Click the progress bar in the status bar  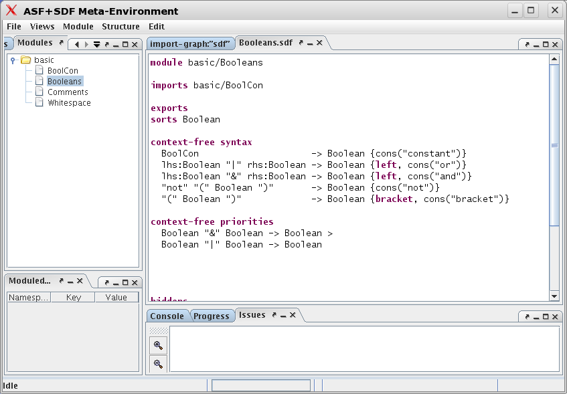pyautogui.click(x=260, y=385)
